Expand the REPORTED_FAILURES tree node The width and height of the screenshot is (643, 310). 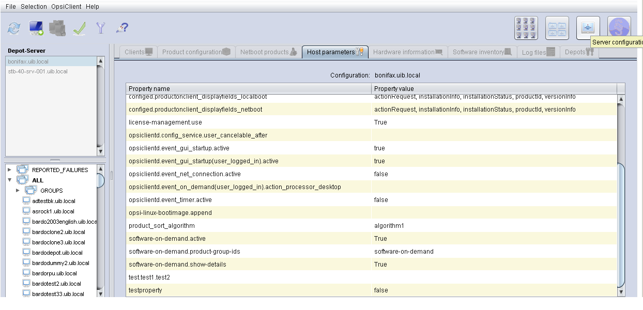point(9,169)
